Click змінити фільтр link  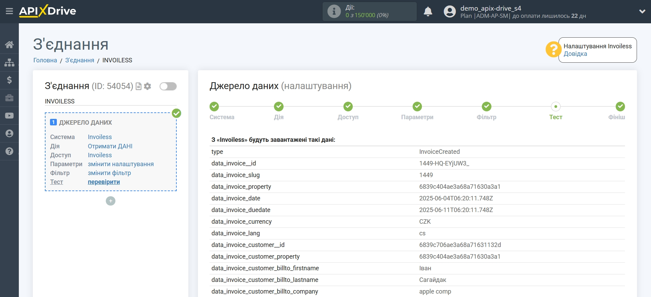tap(109, 173)
